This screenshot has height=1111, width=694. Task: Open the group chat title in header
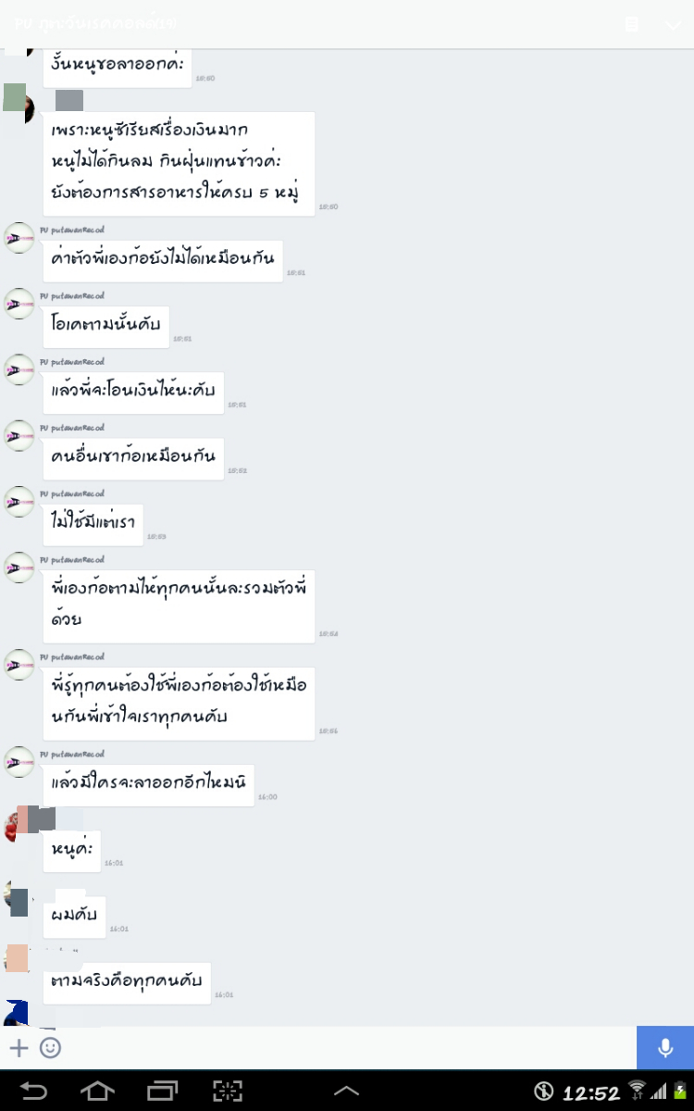(x=95, y=23)
